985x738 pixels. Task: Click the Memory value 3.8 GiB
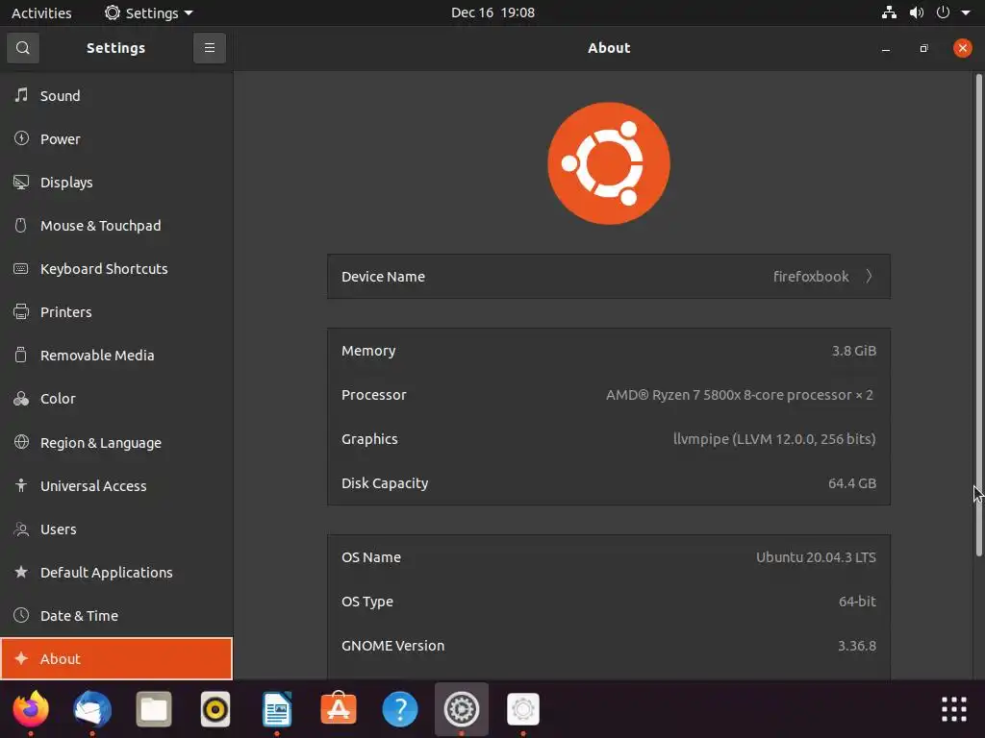click(854, 350)
